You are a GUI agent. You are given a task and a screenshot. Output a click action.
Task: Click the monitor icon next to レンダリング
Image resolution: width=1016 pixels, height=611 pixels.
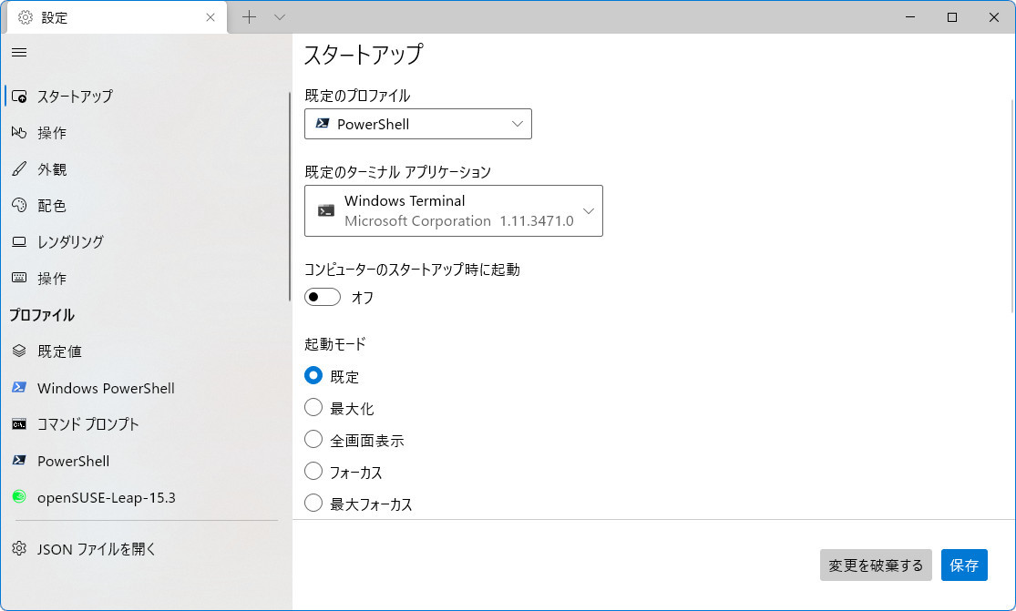pyautogui.click(x=19, y=241)
